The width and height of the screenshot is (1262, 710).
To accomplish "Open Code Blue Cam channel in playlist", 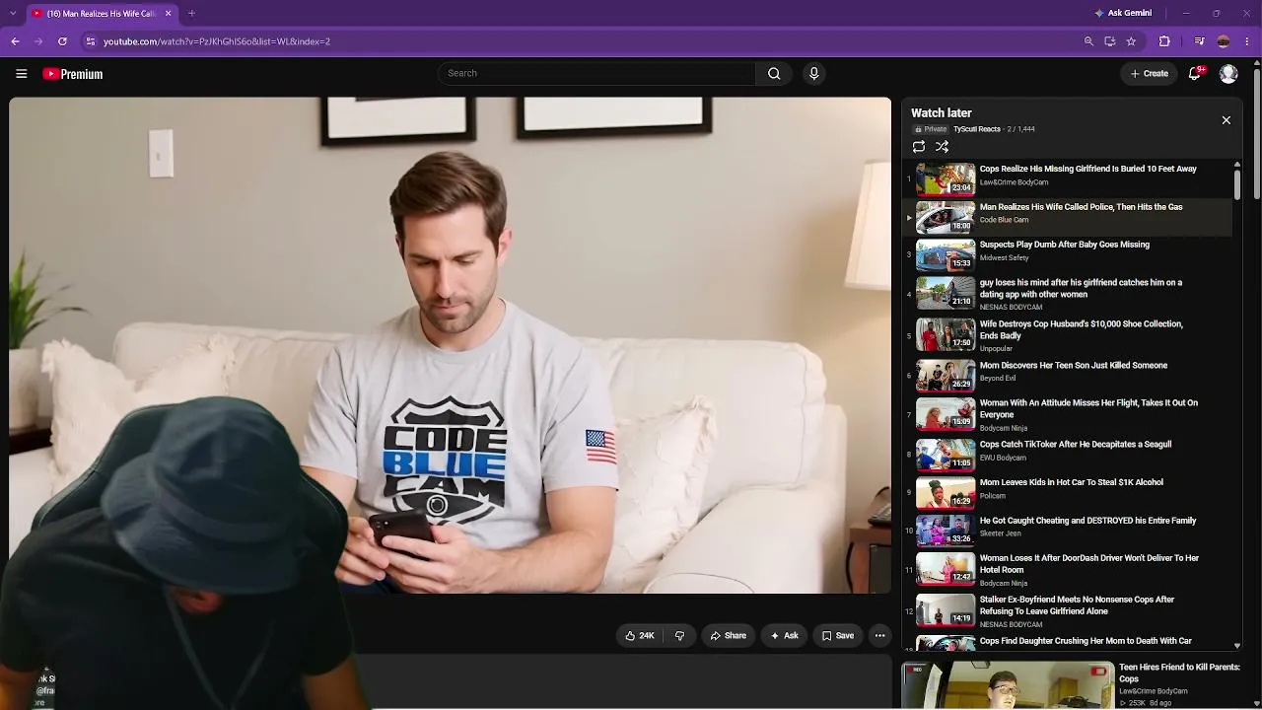I will [x=1004, y=220].
